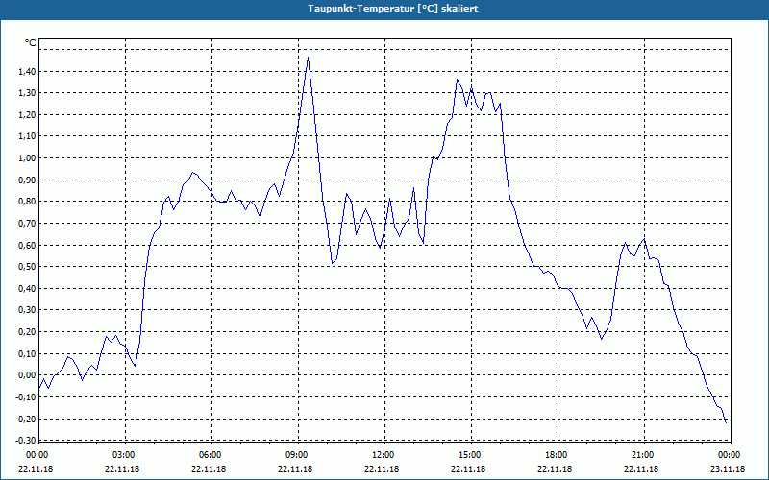Select the 22.11.18 date under 18:00

pos(555,468)
